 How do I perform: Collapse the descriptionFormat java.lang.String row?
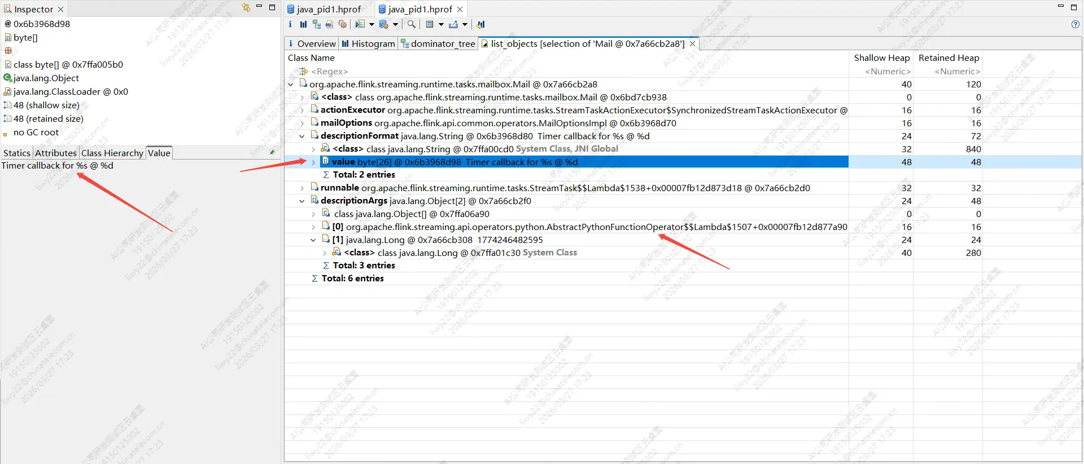(x=302, y=136)
